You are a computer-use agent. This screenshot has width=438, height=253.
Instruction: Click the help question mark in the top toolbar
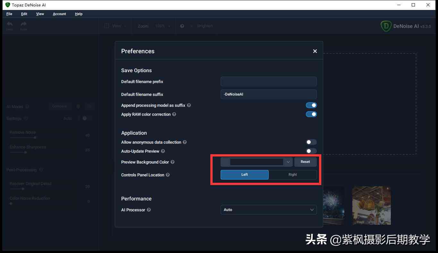pos(182,26)
